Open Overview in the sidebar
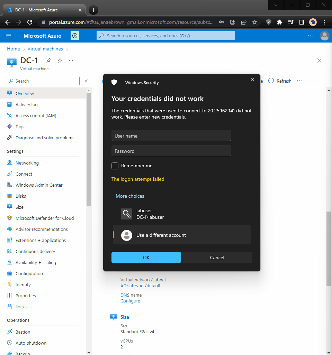This screenshot has width=332, height=355. 43,93
